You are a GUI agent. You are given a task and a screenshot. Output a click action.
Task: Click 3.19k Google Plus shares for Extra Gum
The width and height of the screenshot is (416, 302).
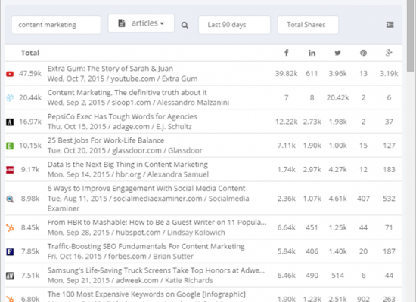click(389, 74)
